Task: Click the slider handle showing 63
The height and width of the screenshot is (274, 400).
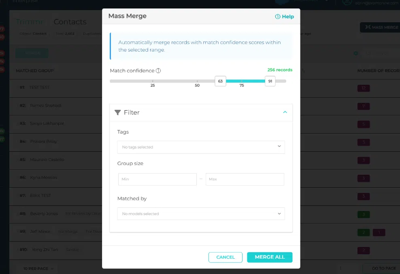Action: click(220, 81)
